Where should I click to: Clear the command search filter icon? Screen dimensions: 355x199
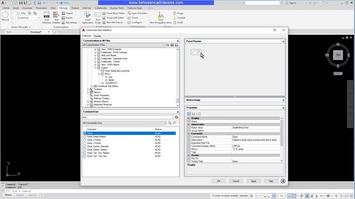click(x=176, y=117)
